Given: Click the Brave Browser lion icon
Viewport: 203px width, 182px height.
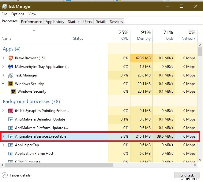Looking at the screenshot, I should click(11, 58).
